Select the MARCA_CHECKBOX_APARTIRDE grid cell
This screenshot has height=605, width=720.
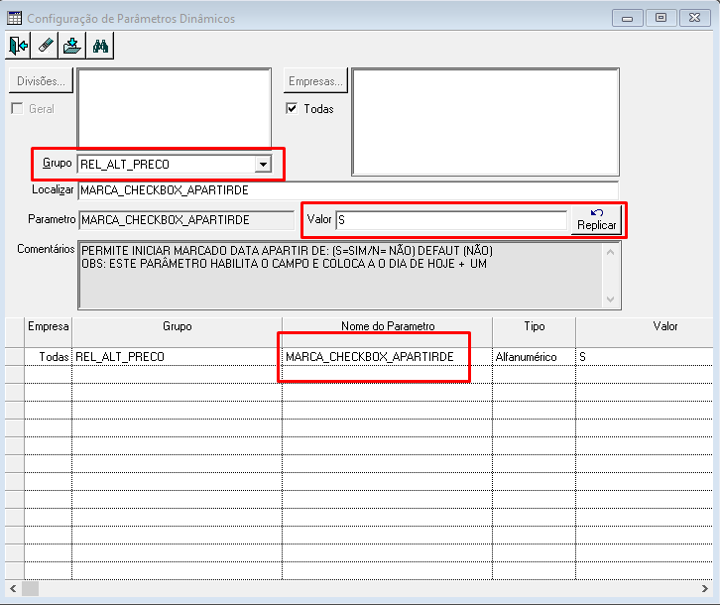[x=388, y=357]
